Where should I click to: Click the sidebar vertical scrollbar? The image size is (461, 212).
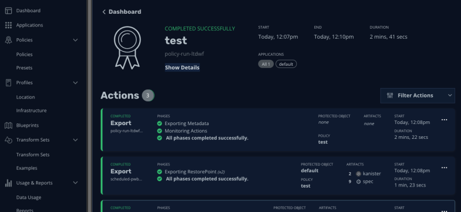[x=90, y=106]
